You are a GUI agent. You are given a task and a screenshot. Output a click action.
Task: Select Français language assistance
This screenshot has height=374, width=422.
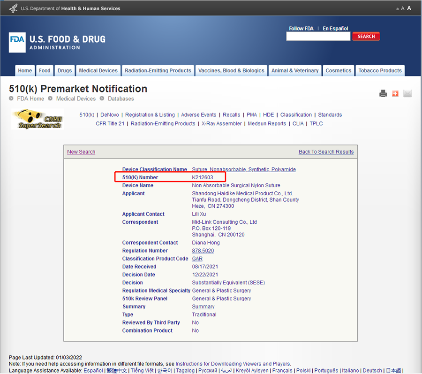282,371
